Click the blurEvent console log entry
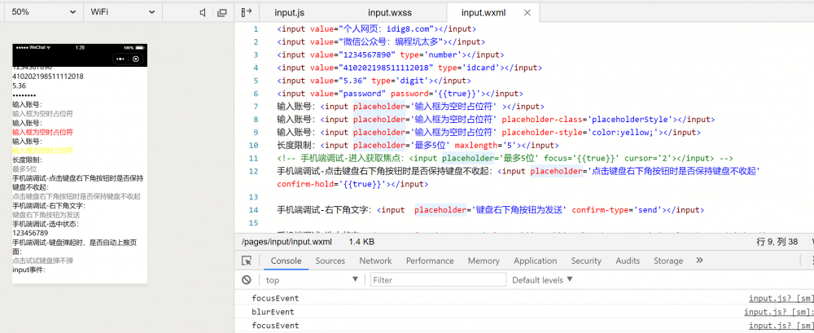Viewport: 814px width, 333px height. point(273,312)
